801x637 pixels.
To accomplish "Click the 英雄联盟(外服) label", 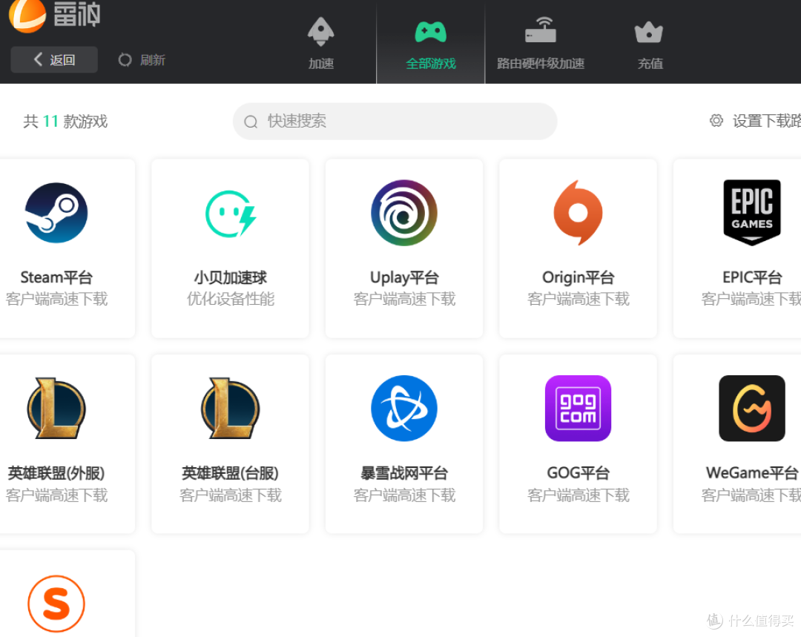I will point(56,473).
